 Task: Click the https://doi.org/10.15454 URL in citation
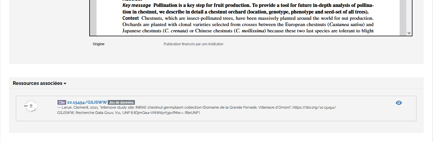tap(314, 108)
